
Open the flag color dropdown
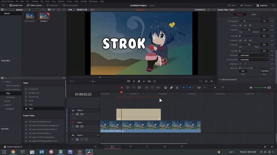(x=187, y=87)
